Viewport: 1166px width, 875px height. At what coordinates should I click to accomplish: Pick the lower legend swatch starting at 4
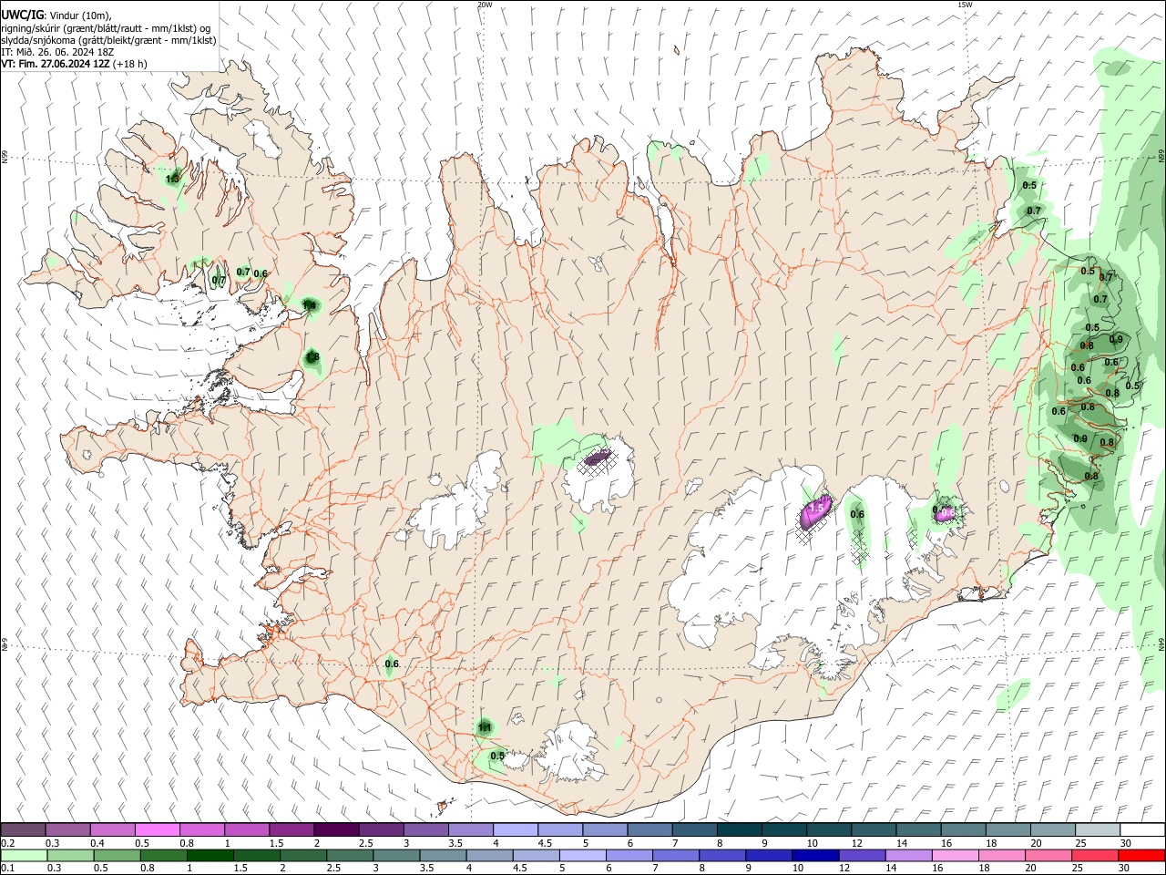(x=488, y=855)
